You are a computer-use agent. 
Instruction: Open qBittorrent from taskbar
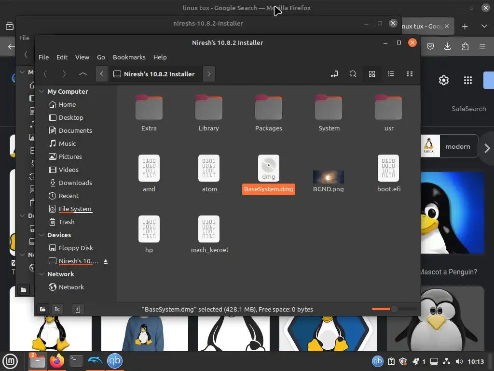[115, 361]
